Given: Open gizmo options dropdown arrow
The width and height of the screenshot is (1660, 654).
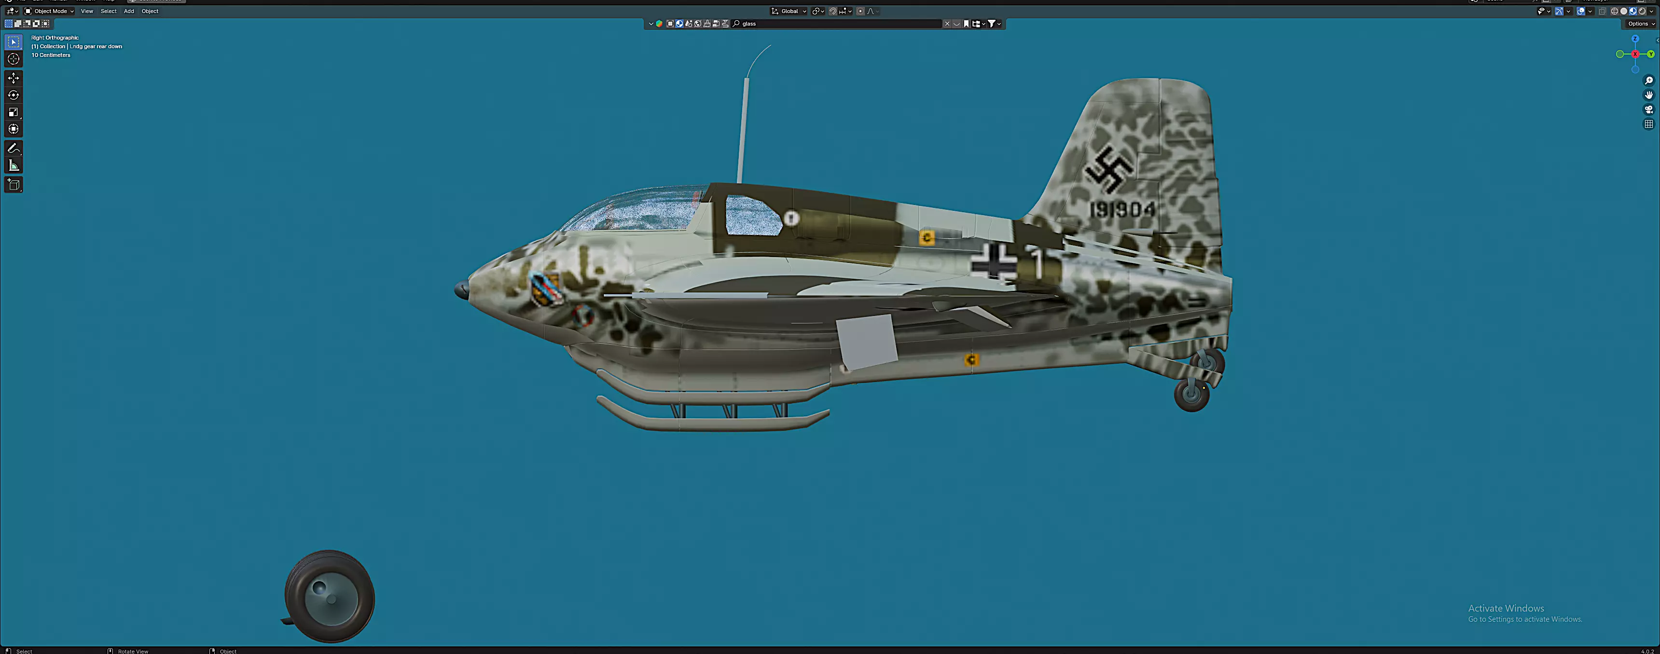Looking at the screenshot, I should [1568, 12].
